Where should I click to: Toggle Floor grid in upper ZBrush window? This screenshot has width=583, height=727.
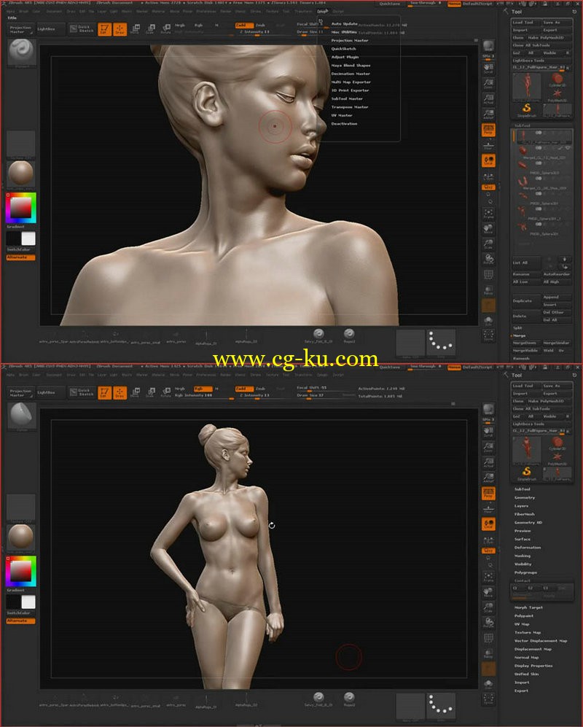pyautogui.click(x=488, y=145)
